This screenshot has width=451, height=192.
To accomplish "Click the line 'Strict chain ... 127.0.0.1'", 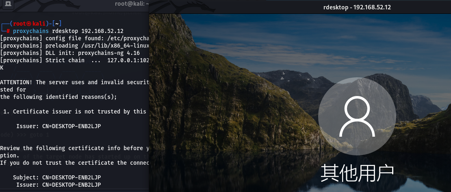I will [x=74, y=60].
